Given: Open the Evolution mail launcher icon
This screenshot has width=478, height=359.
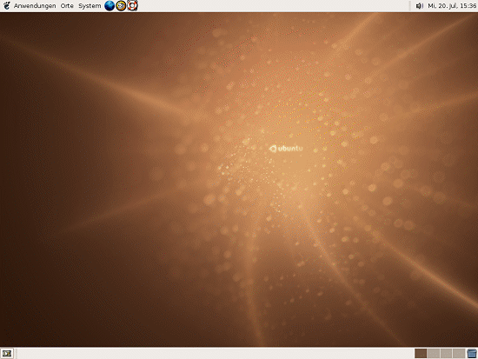Looking at the screenshot, I should click(121, 5).
